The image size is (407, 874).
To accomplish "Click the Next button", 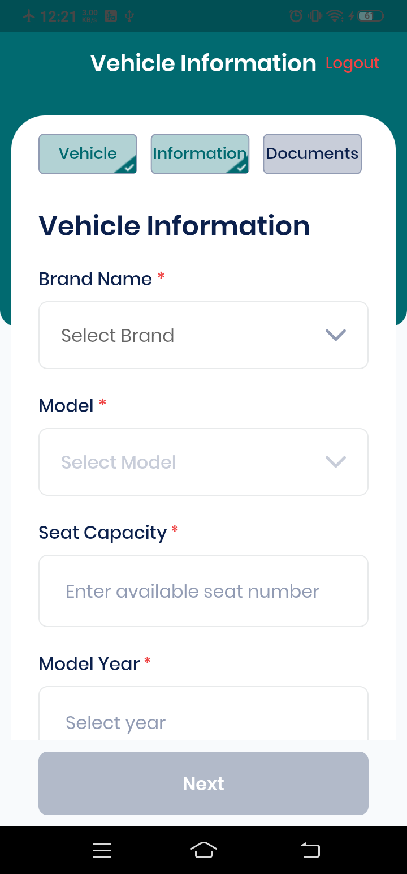I will 203,783.
